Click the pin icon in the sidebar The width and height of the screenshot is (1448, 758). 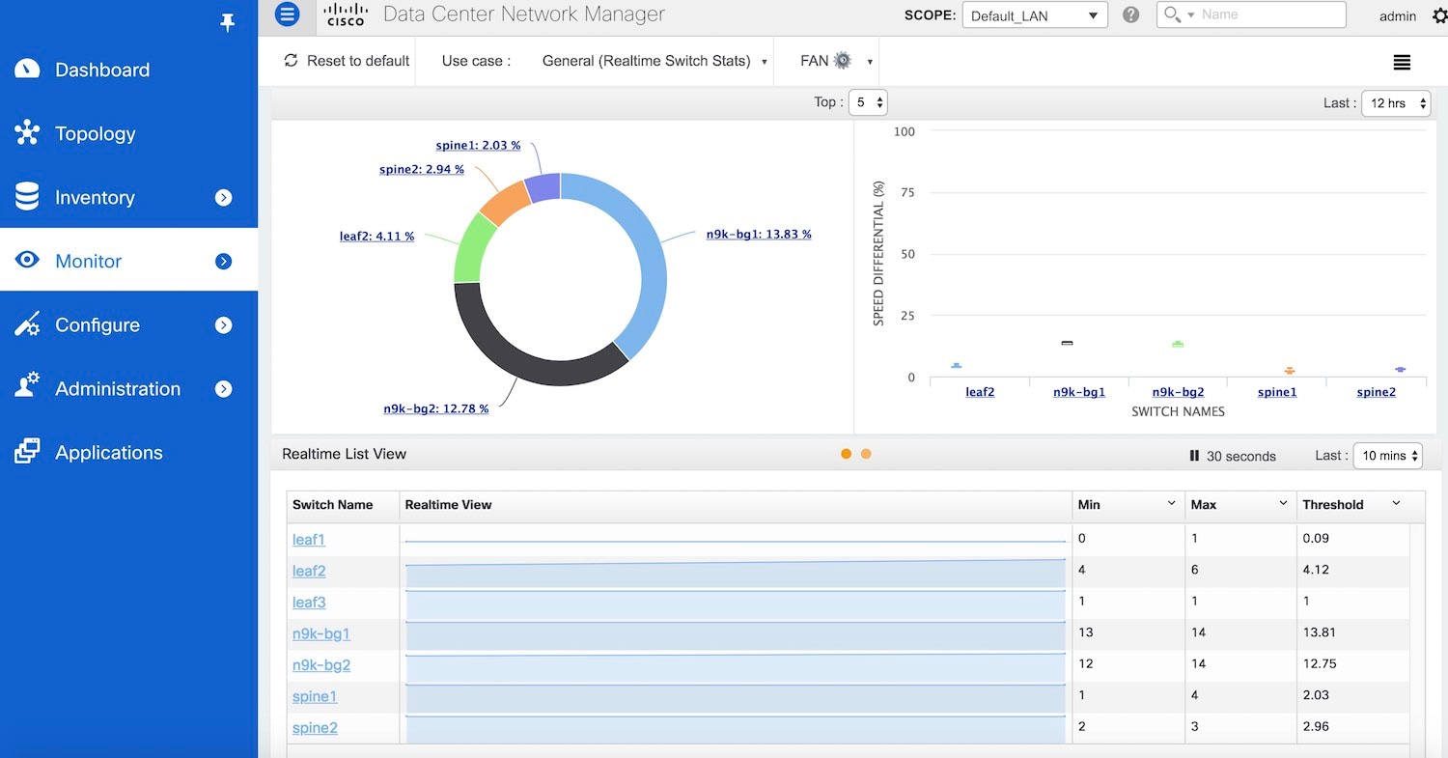(228, 23)
